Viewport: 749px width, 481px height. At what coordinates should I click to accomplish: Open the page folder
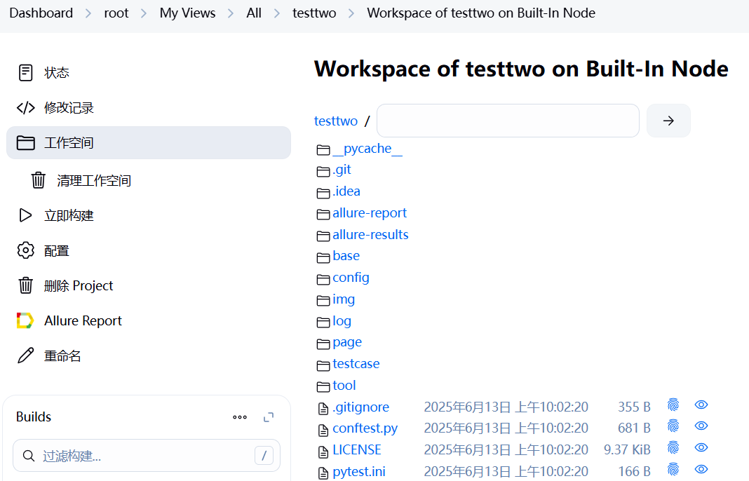coord(347,342)
